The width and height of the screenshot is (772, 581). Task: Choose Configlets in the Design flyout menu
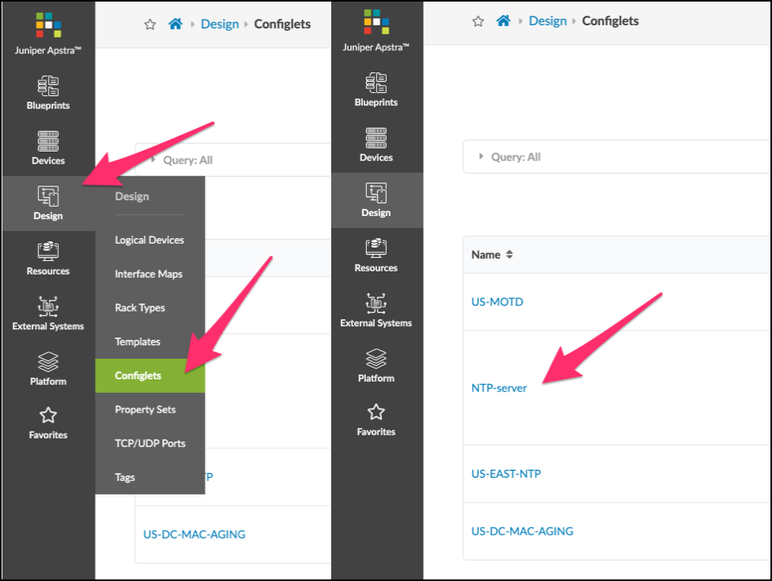[x=138, y=376]
